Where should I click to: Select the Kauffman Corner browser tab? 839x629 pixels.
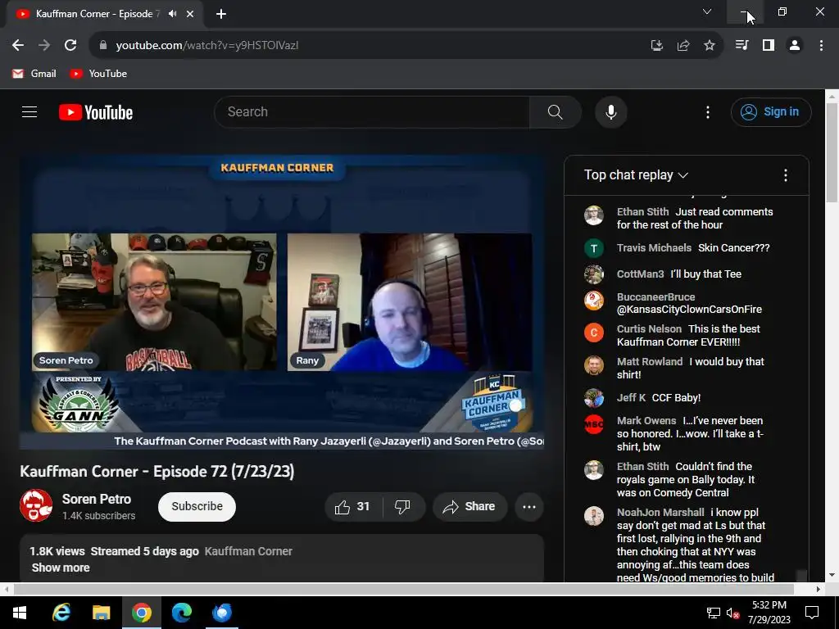click(x=104, y=14)
